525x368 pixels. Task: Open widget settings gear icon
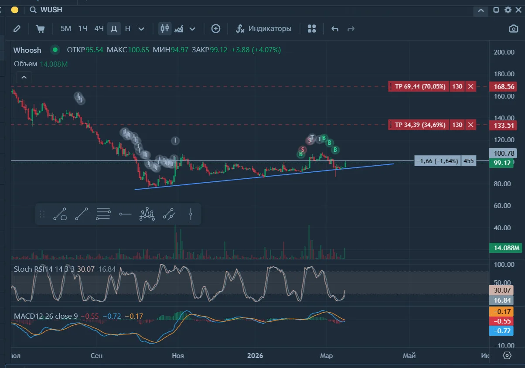(x=508, y=10)
